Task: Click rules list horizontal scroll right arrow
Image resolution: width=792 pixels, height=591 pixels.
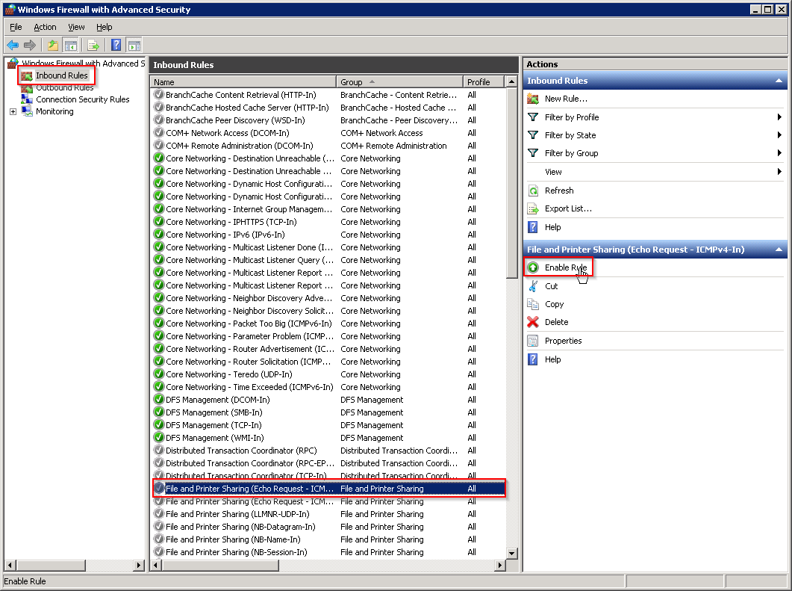Action: pos(500,565)
